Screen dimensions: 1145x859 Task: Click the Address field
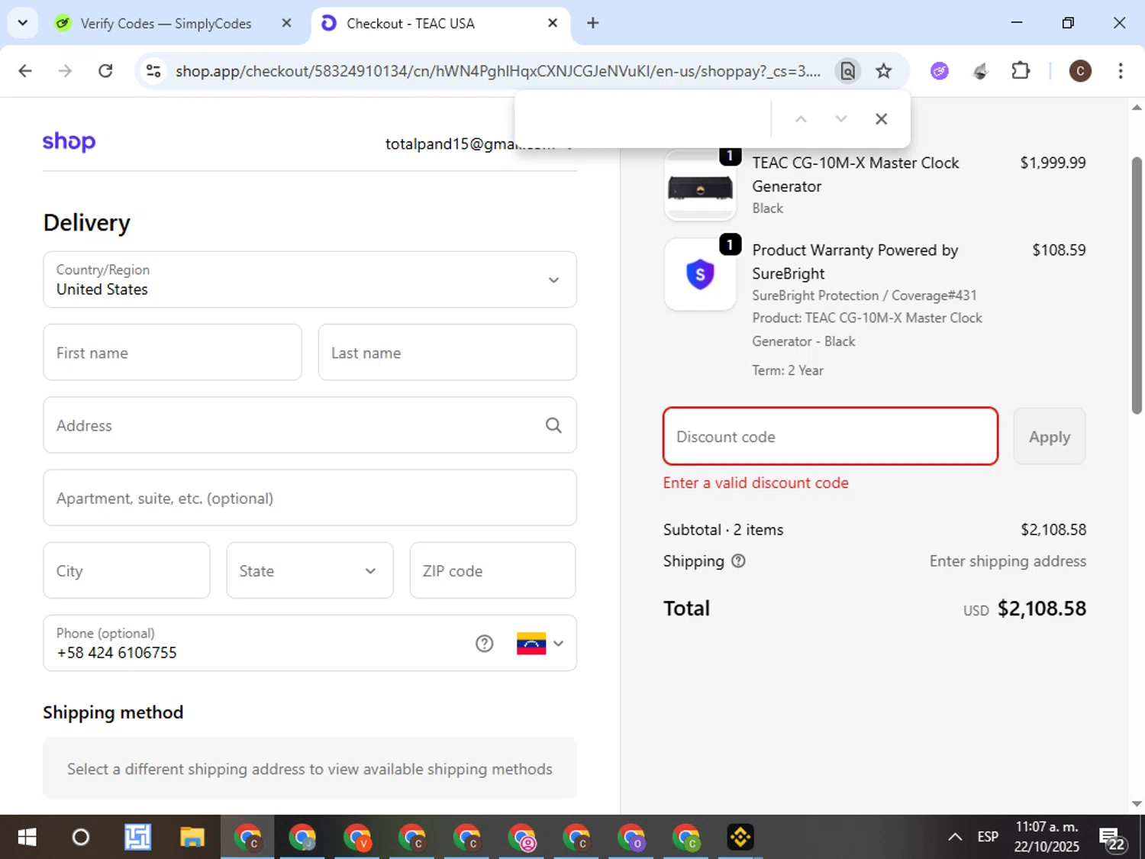click(310, 425)
